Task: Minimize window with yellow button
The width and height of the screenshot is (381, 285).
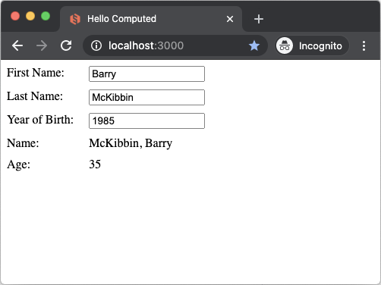Action: point(30,16)
